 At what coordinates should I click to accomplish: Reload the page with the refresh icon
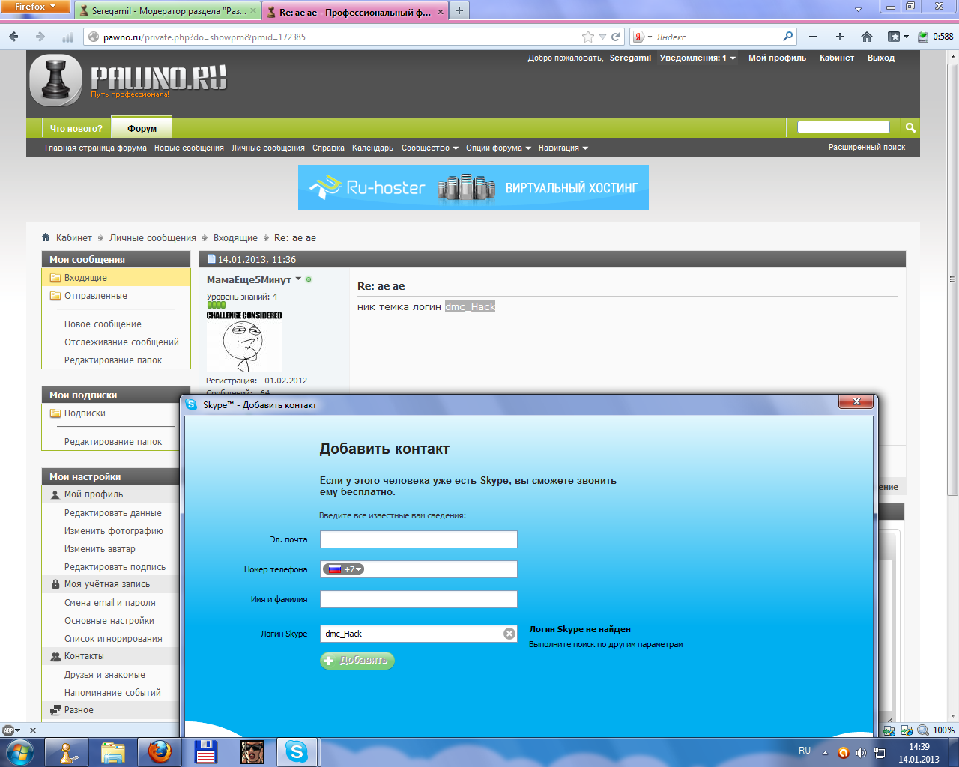(616, 37)
